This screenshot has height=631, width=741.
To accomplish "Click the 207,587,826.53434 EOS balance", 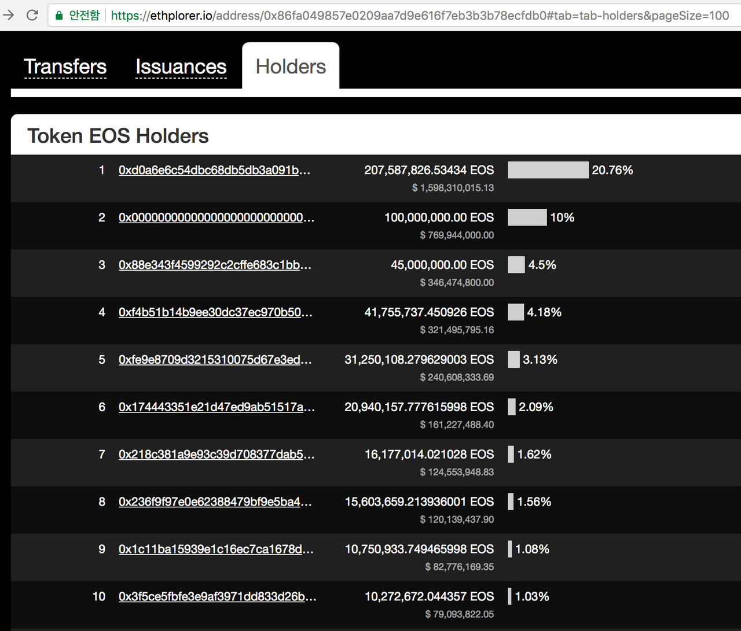I will point(429,170).
